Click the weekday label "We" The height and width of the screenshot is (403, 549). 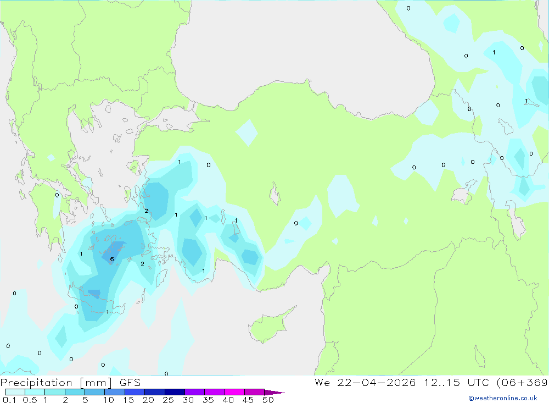tap(322, 382)
